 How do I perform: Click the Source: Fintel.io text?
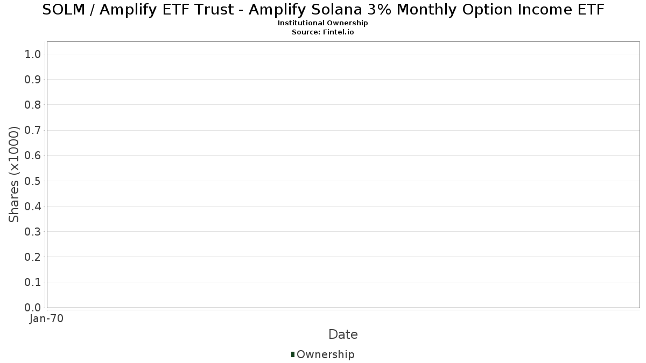322,32
